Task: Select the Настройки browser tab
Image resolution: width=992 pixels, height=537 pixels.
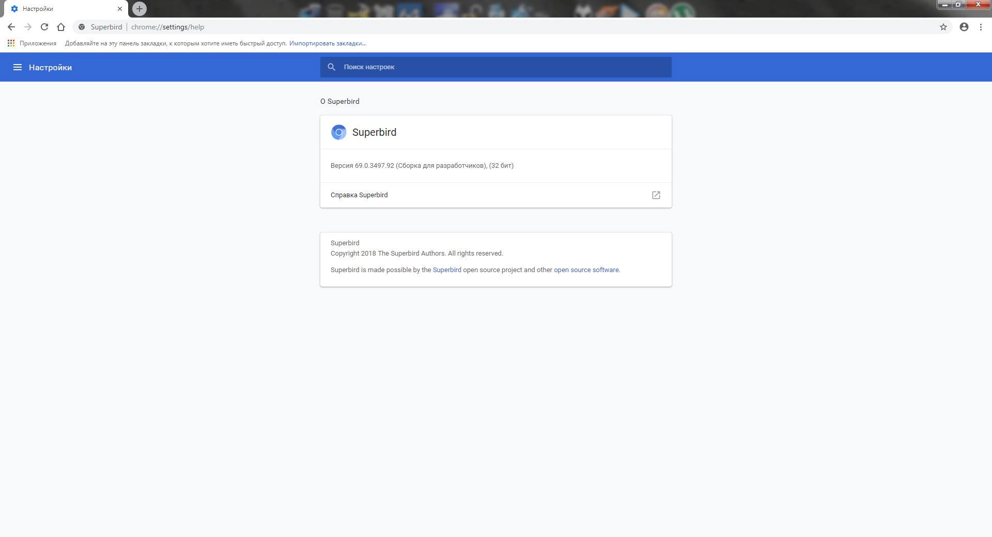Action: [66, 9]
